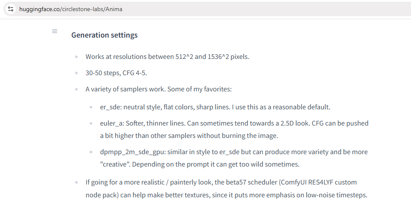Click "Anima" at the end of the URL
411x205 pixels.
pos(115,9)
